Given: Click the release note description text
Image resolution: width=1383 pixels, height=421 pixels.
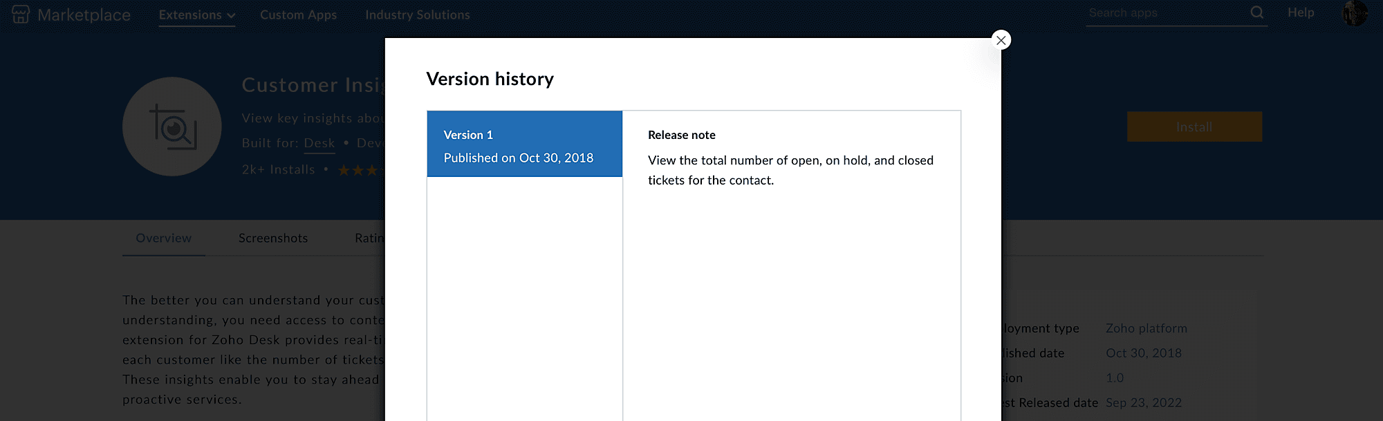Looking at the screenshot, I should (x=790, y=170).
